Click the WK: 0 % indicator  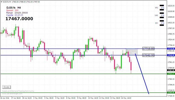click(x=159, y=15)
